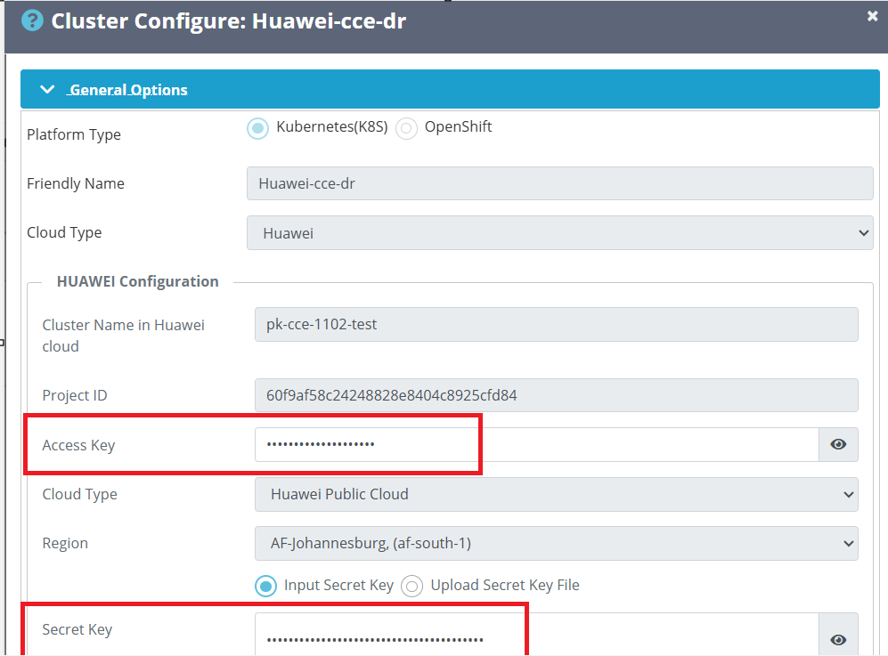Image resolution: width=888 pixels, height=656 pixels.
Task: Close the Cluster Configure dialog
Action: [x=872, y=16]
